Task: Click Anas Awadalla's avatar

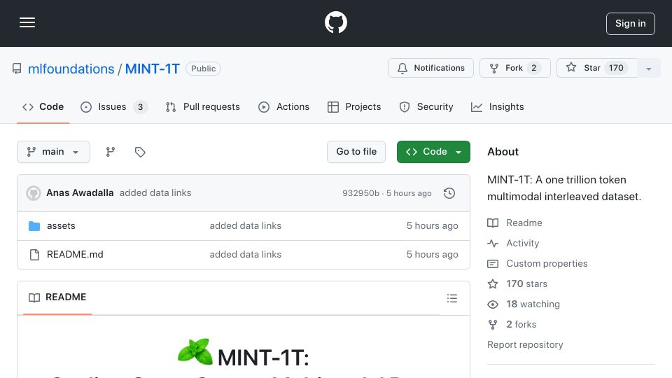Action: tap(34, 193)
